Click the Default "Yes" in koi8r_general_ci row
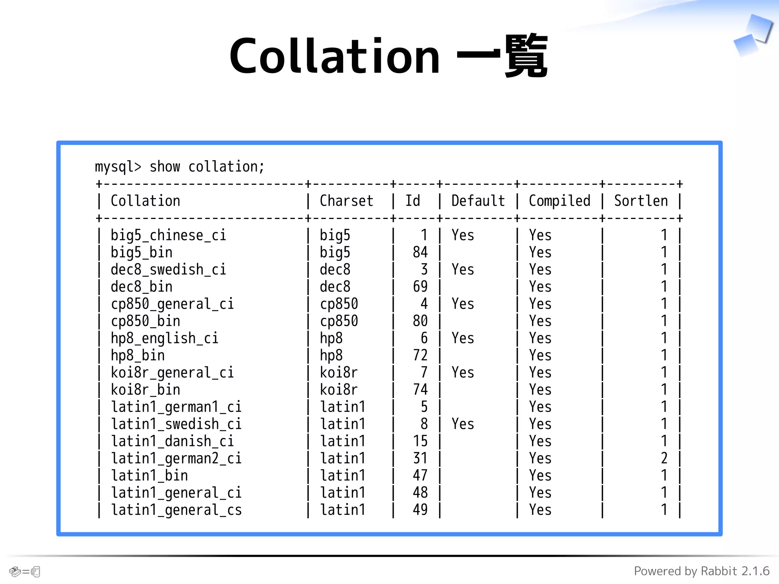Image resolution: width=779 pixels, height=584 pixels. [x=463, y=373]
